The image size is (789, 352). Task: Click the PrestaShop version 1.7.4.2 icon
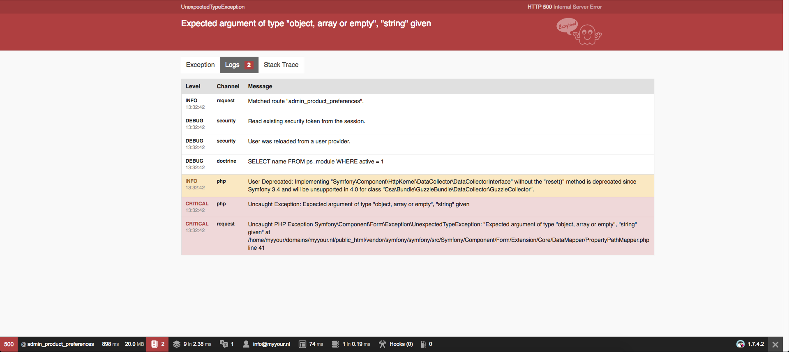(741, 344)
